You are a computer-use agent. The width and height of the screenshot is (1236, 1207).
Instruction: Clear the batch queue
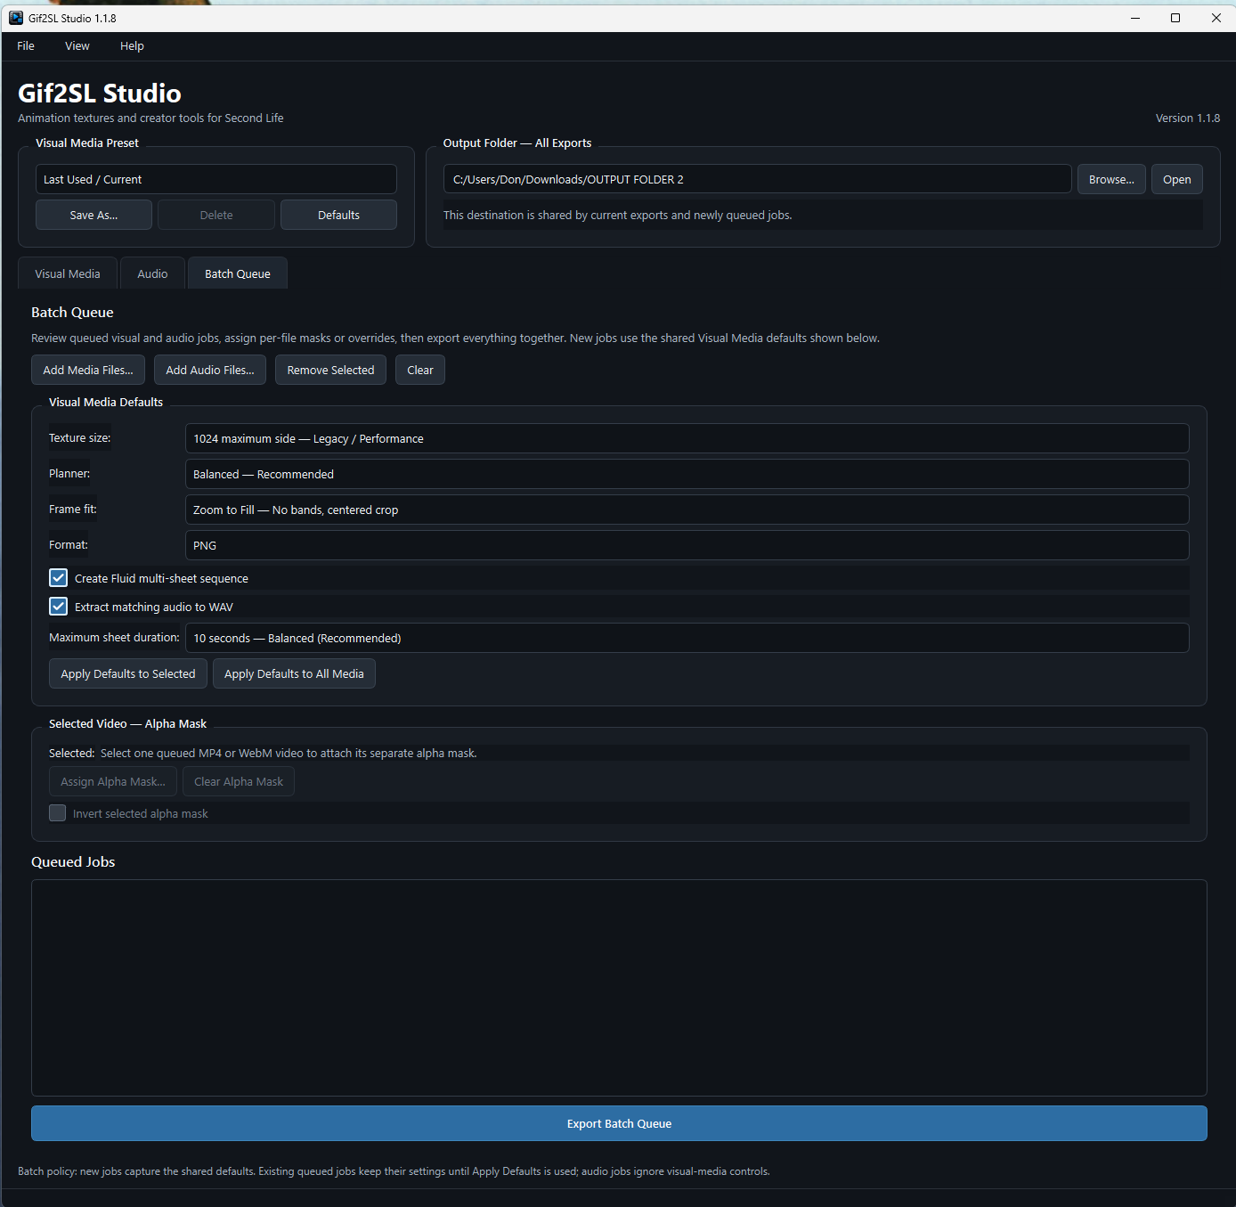pyautogui.click(x=420, y=370)
